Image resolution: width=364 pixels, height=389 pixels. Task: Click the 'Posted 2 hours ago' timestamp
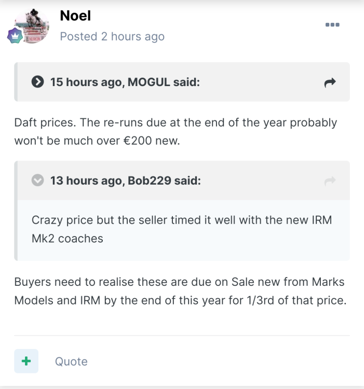(112, 36)
